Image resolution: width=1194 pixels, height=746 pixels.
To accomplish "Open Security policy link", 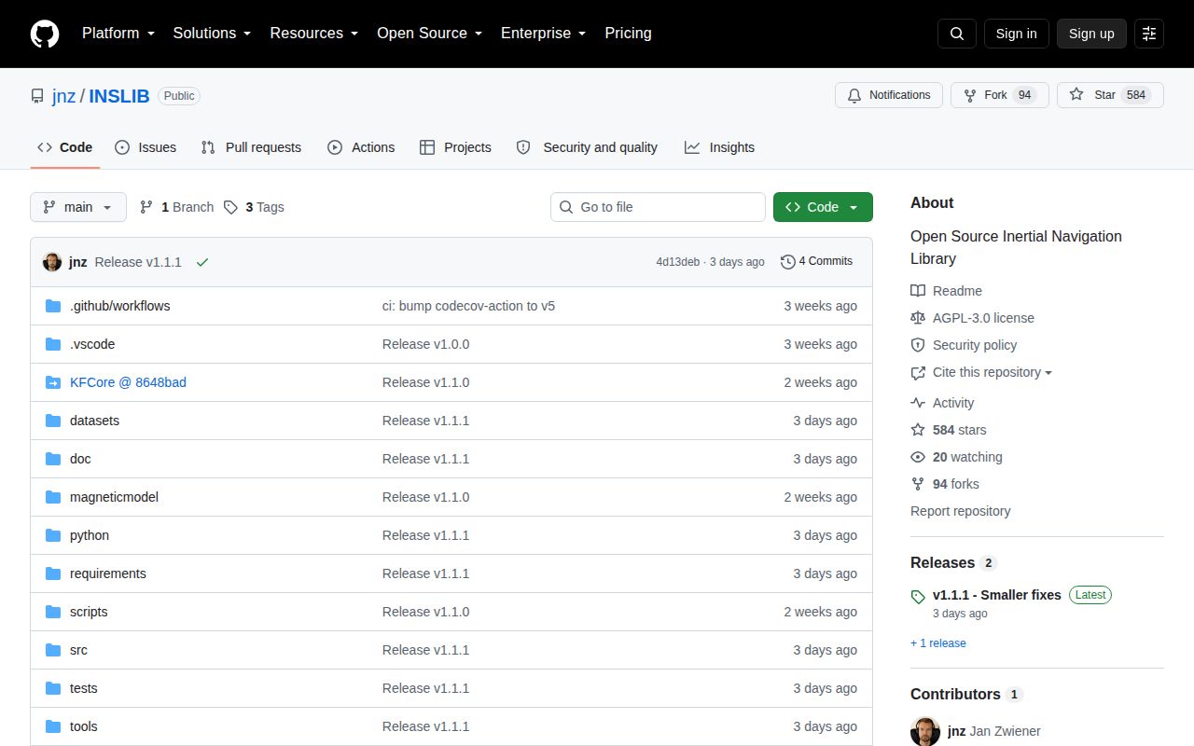I will point(964,345).
